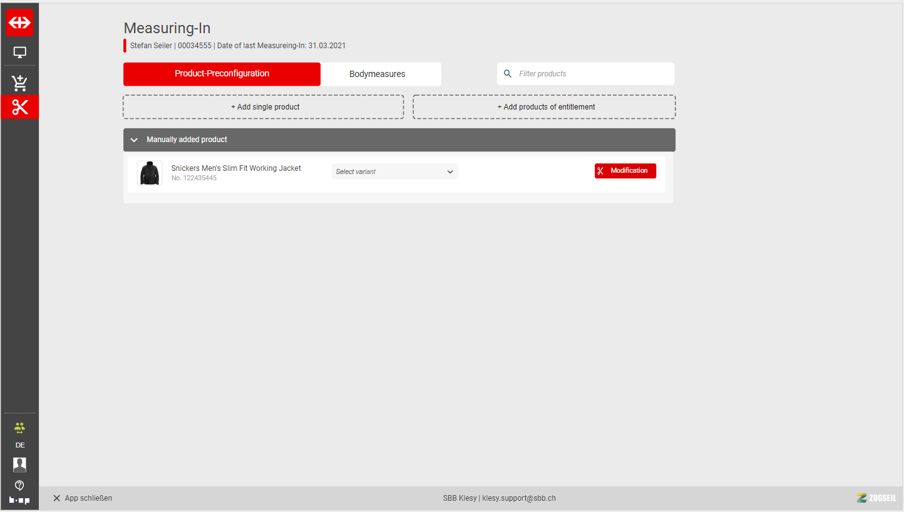The width and height of the screenshot is (904, 512).
Task: Open the Select variant dropdown
Action: pos(394,172)
